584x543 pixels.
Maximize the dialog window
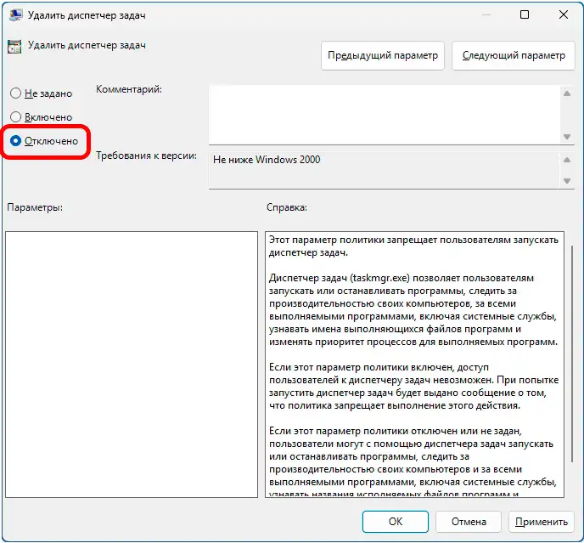525,14
